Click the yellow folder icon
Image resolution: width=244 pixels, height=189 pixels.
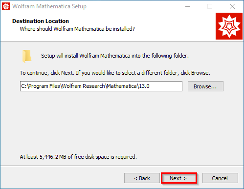pos(27,56)
